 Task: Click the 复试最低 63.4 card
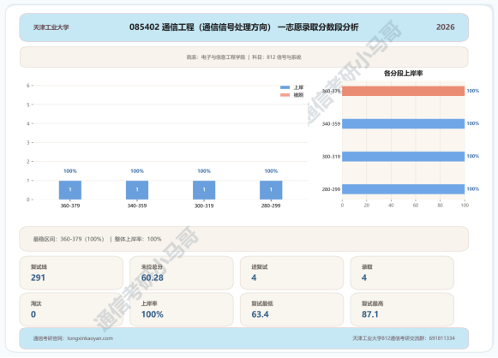pos(292,309)
